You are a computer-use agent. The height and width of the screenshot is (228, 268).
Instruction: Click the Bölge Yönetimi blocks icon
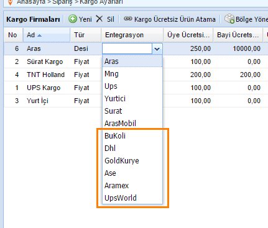229,19
